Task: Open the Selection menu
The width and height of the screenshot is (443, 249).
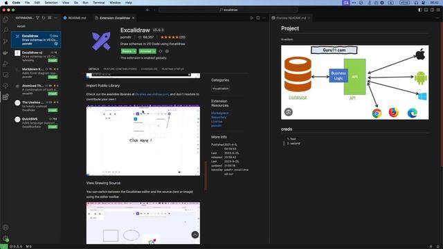Action: coord(51,3)
